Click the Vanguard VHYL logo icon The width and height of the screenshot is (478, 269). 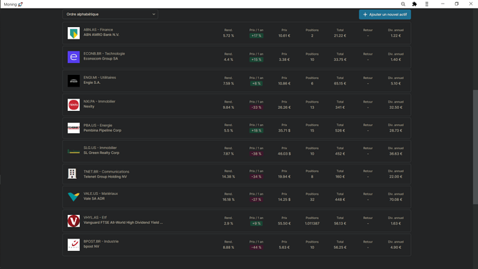tap(73, 220)
